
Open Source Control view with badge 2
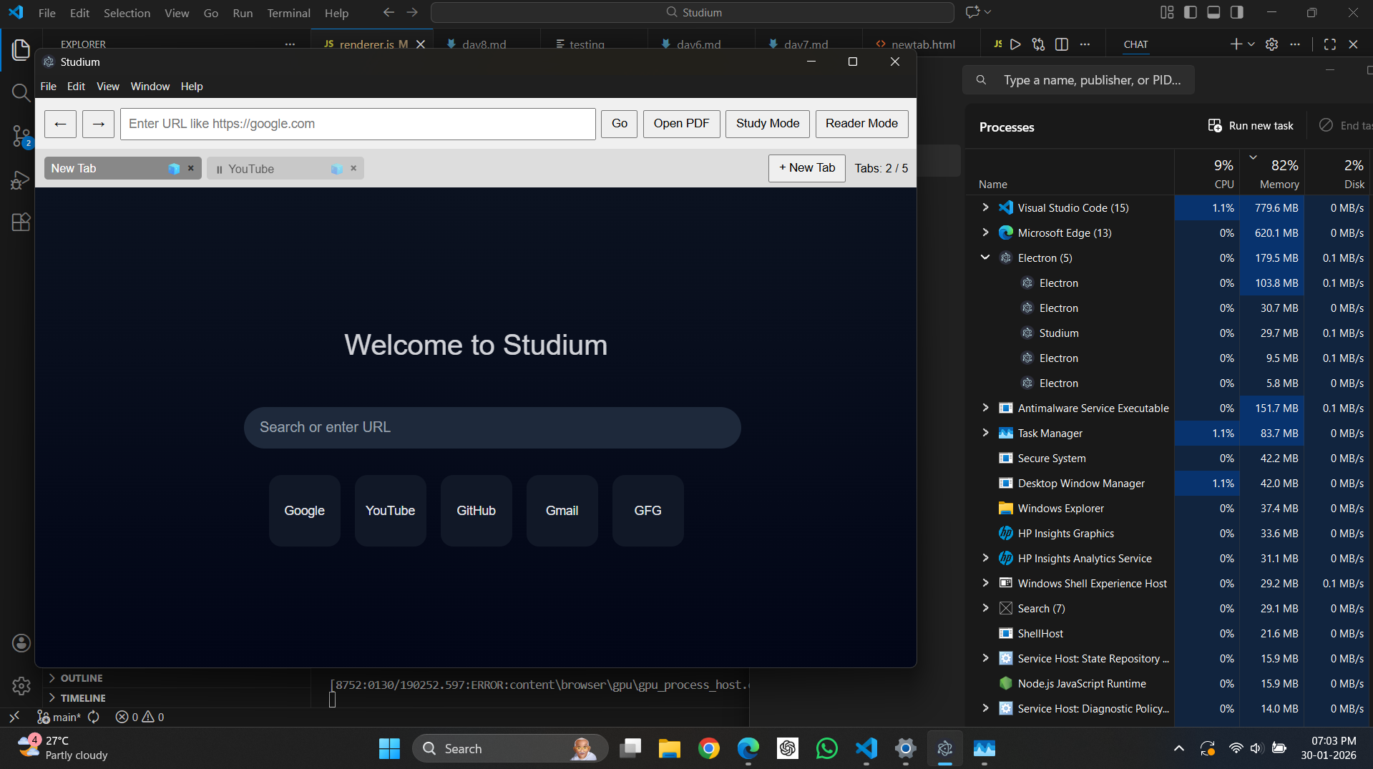tap(21, 136)
